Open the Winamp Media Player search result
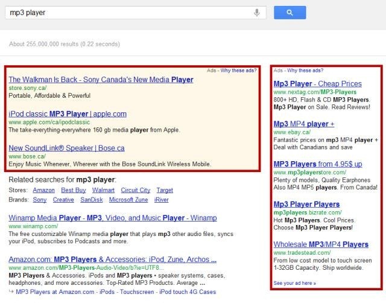The width and height of the screenshot is (386, 303). (x=113, y=218)
